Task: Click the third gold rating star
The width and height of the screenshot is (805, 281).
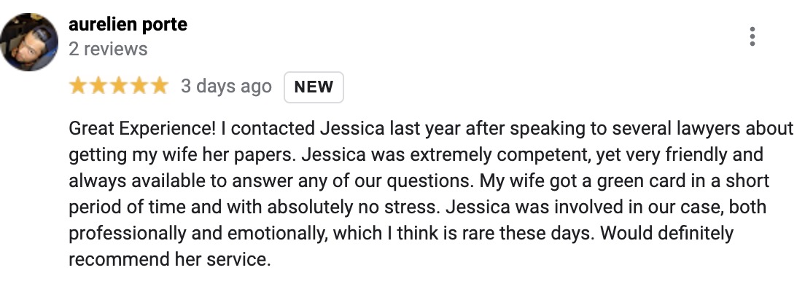Action: [119, 86]
